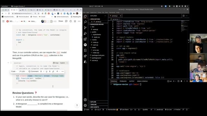Collapse the Open Editors section
Viewport: 207px width, 116px height.
95,19
